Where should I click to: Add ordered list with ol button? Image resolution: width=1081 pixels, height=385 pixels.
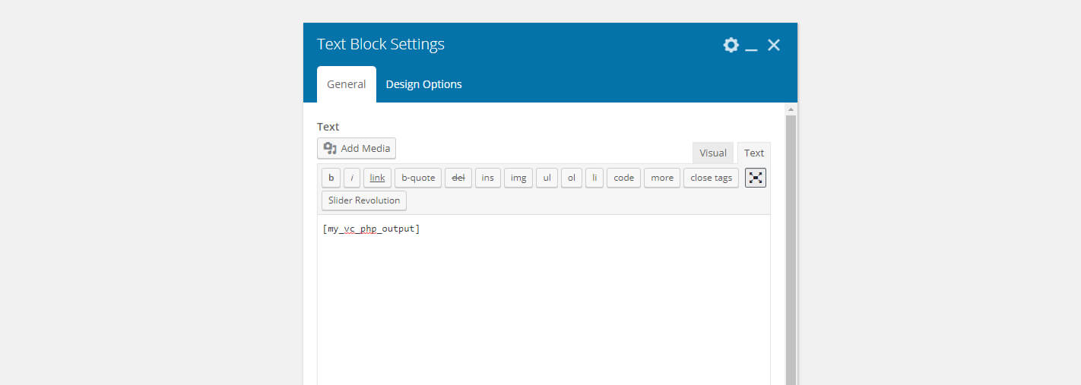[x=572, y=178]
